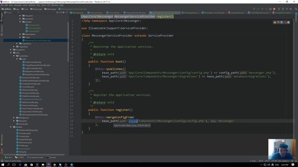Click the Windows taskbar search icon

(8, 165)
